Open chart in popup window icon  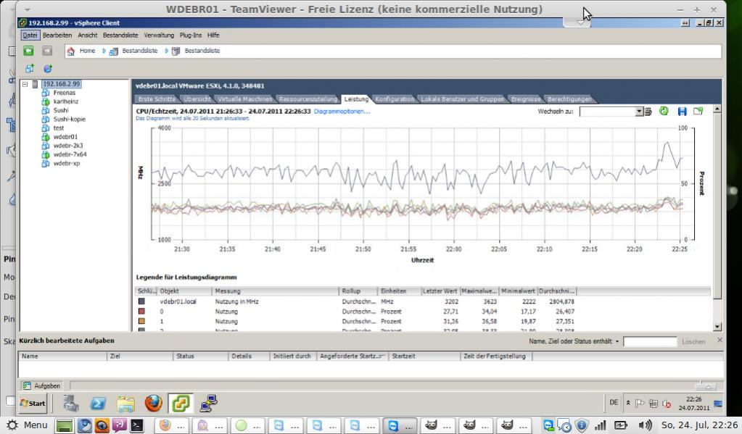pos(698,112)
